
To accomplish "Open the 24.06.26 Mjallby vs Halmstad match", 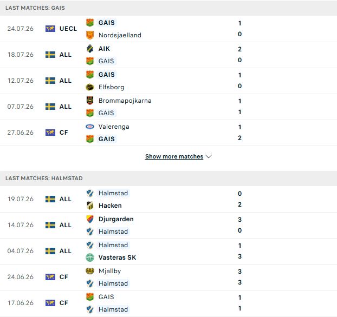I will 168,278.
